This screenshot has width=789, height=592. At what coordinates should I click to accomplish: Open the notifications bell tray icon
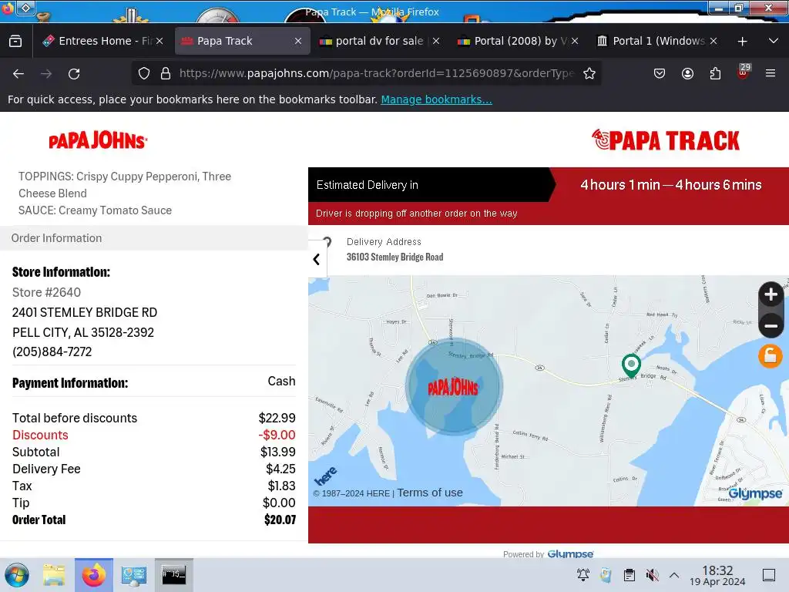pos(583,575)
